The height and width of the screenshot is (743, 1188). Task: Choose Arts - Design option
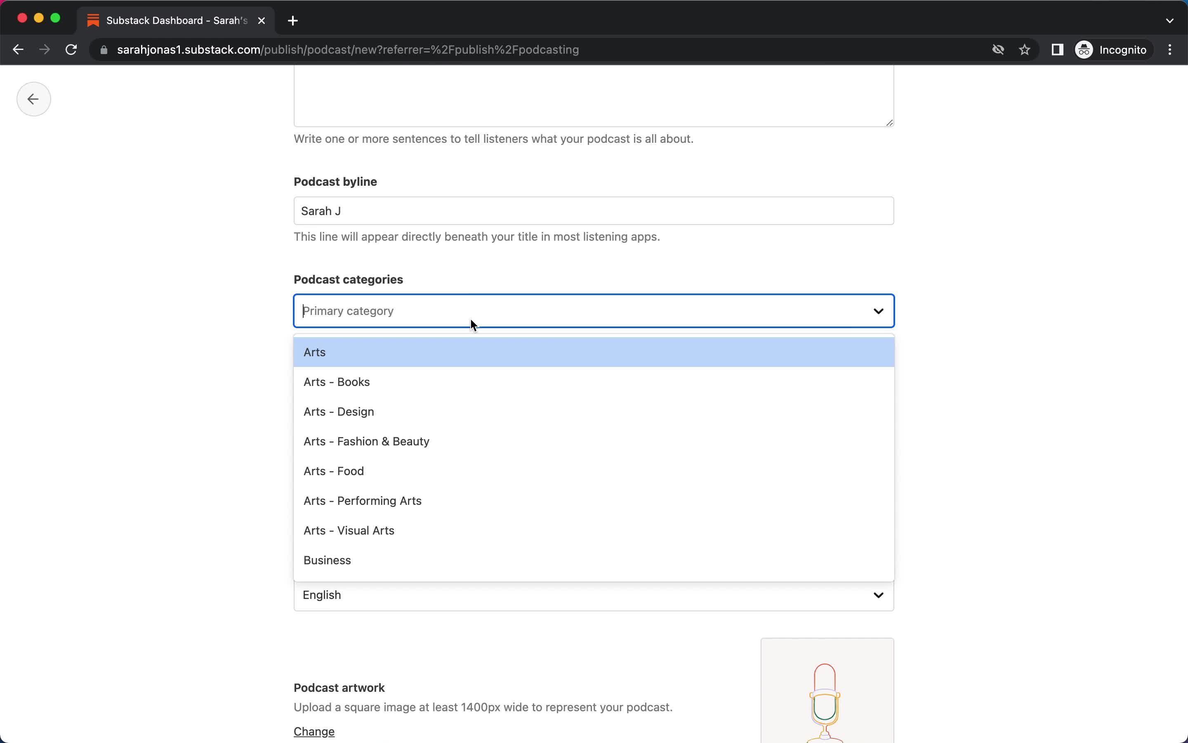[x=594, y=412]
